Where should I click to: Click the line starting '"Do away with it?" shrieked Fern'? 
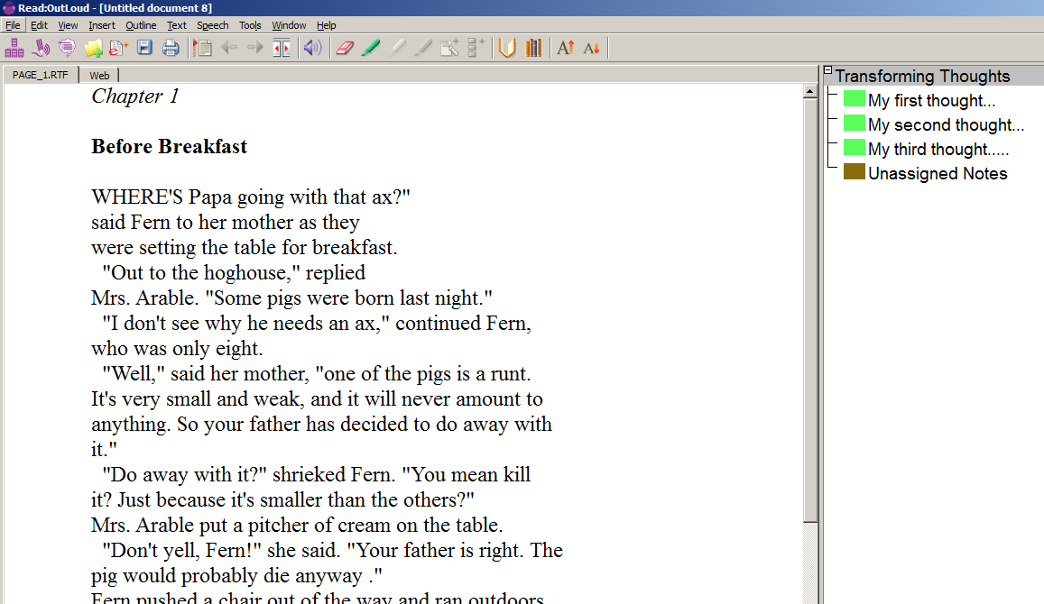coord(316,475)
